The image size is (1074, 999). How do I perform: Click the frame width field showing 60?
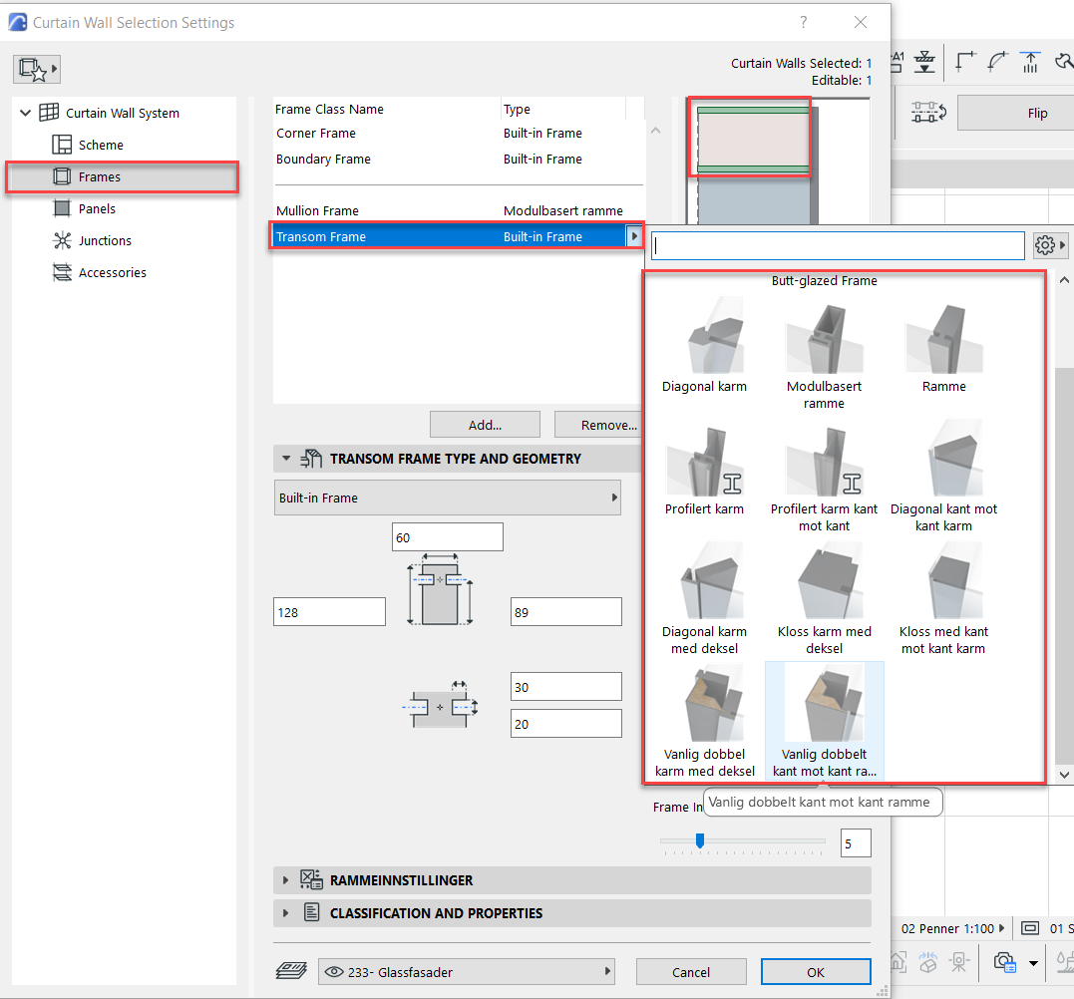(x=448, y=537)
